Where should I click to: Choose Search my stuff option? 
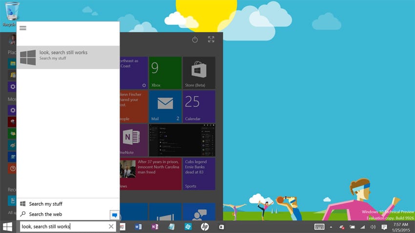tap(45, 204)
